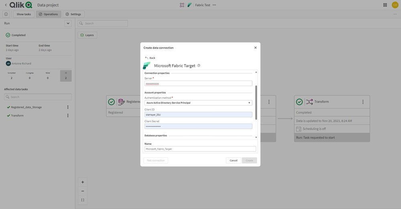
Task: Filter by All count tile
Action: (66, 76)
